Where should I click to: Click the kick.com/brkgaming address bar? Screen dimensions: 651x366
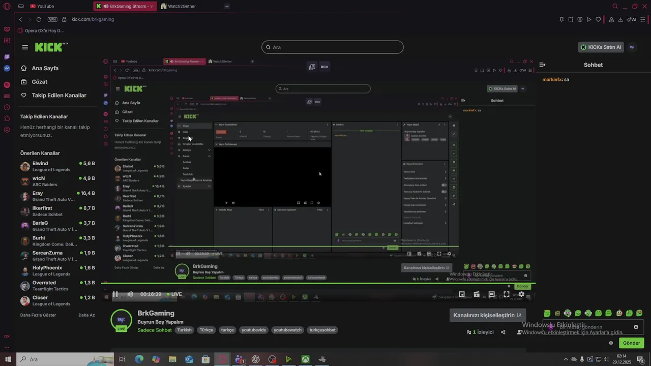click(93, 19)
